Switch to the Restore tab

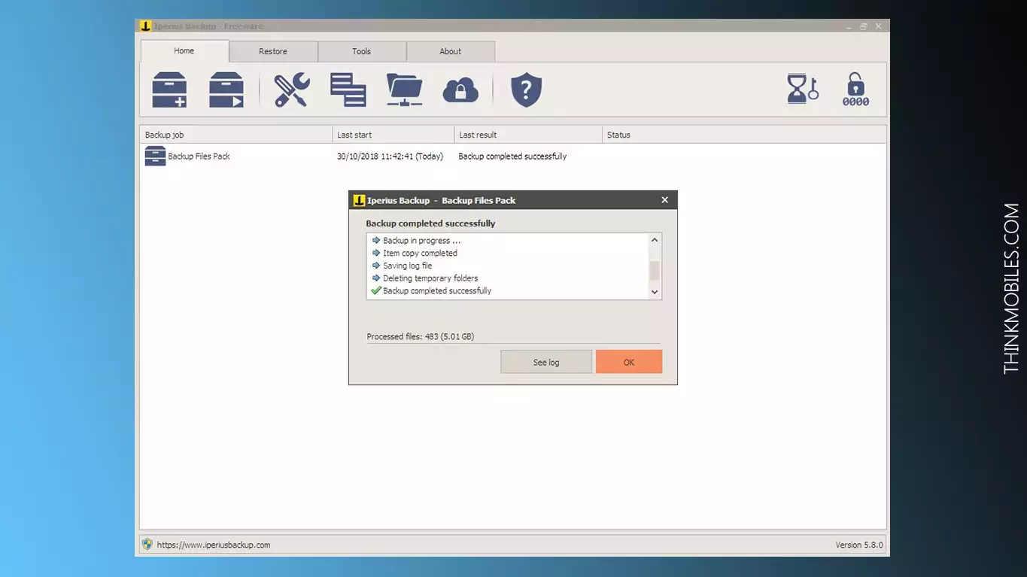[273, 52]
